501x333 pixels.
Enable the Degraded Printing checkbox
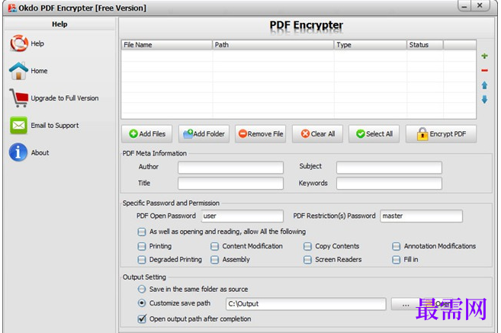point(142,260)
